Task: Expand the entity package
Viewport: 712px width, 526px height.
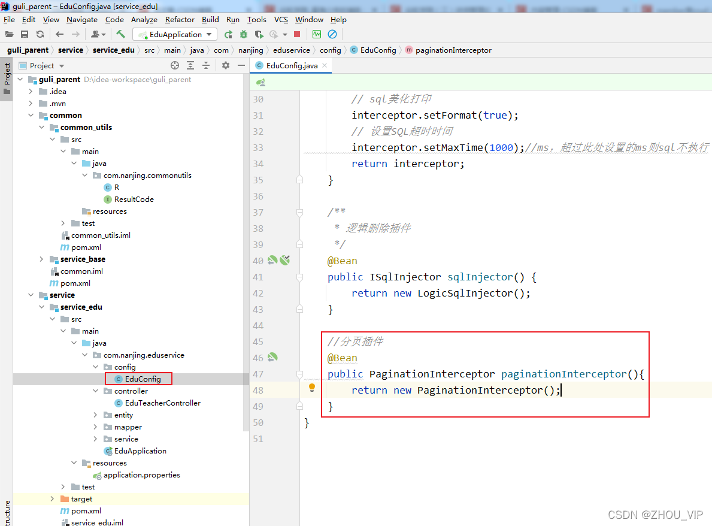Action: click(95, 415)
